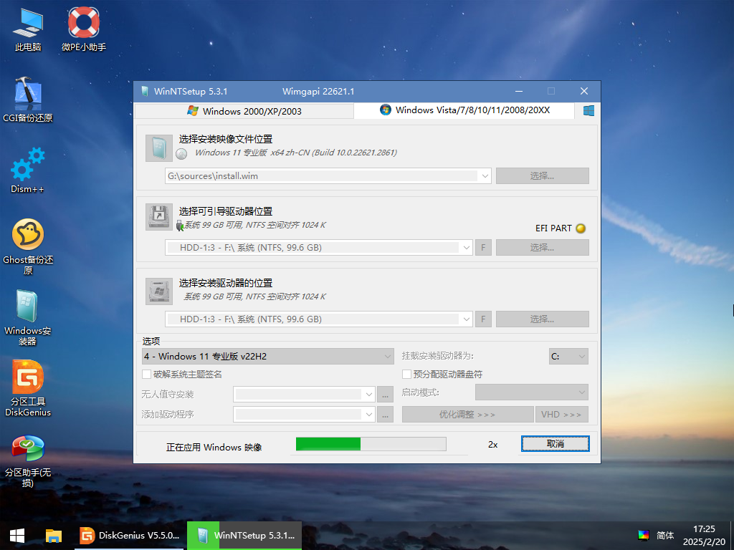Click the taskbar clock 17:25
734x550 pixels.
[x=704, y=529]
